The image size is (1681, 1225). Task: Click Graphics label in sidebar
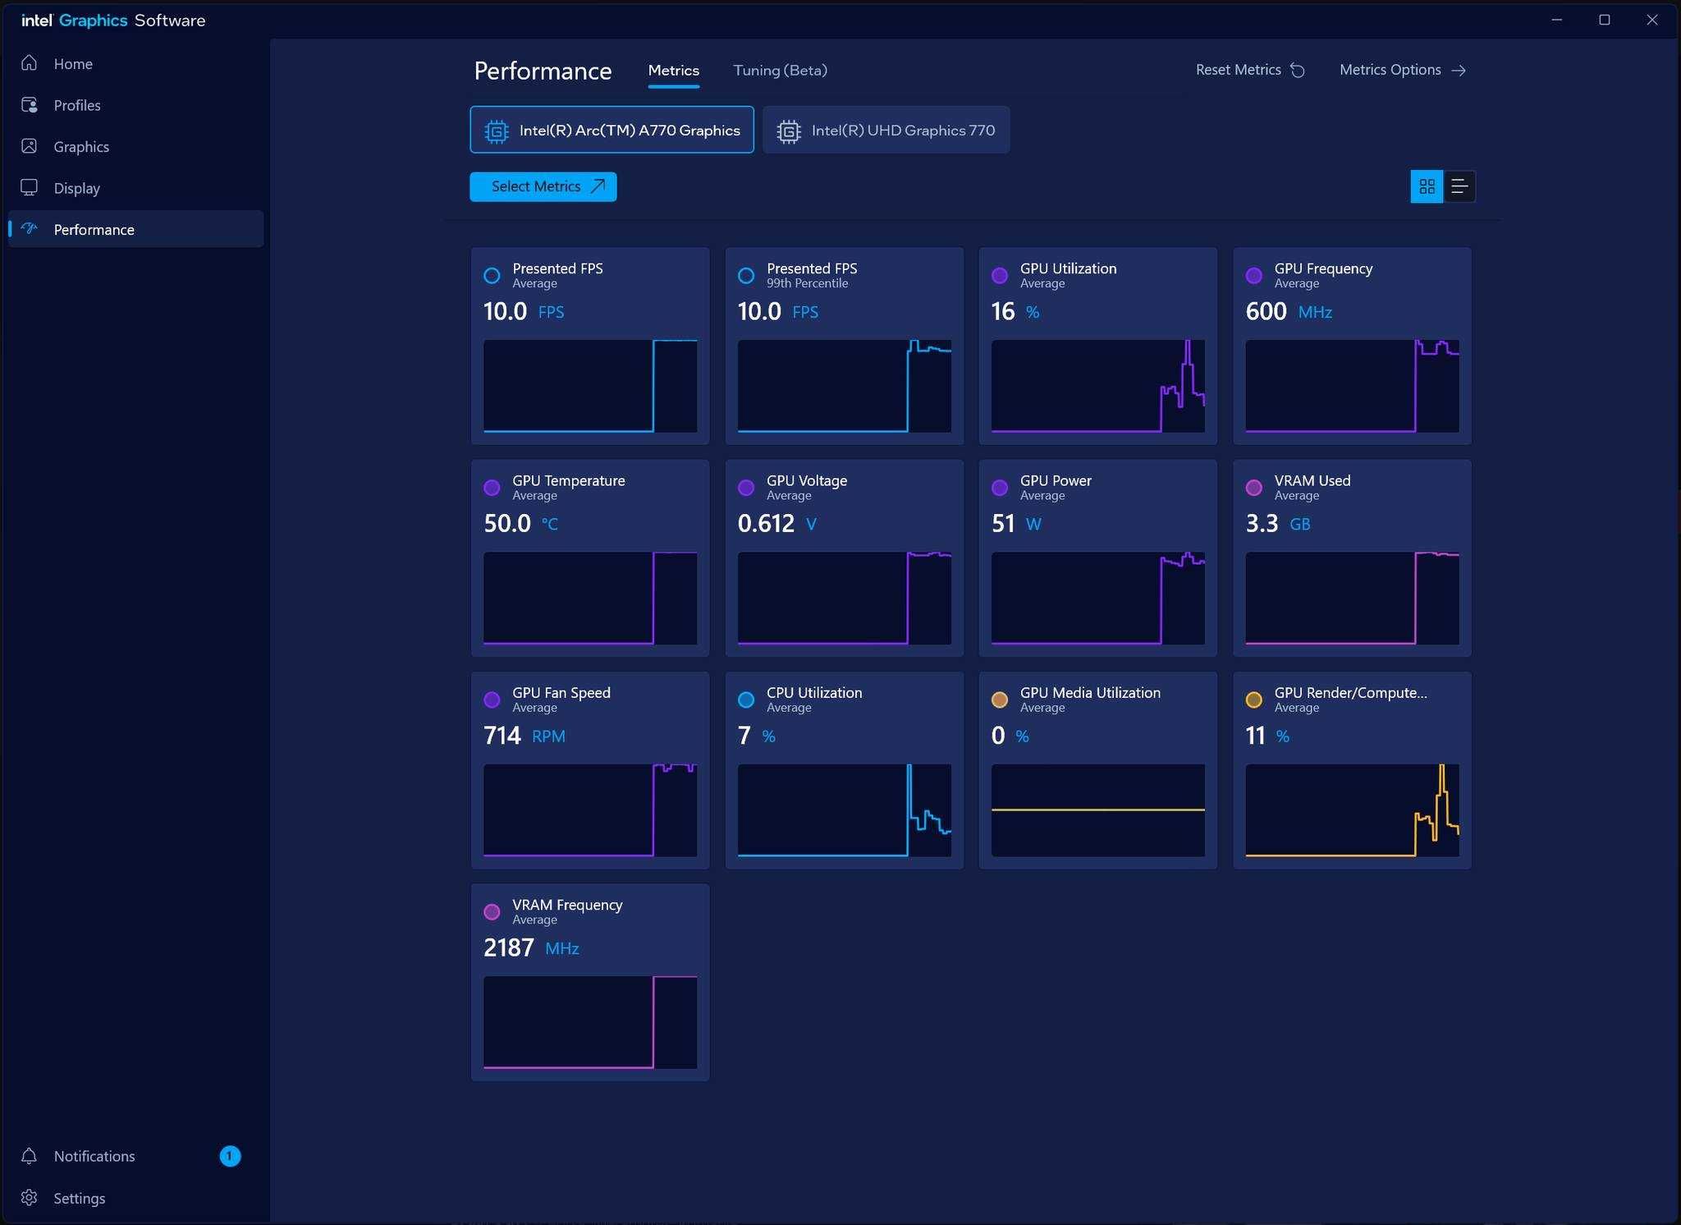81,147
